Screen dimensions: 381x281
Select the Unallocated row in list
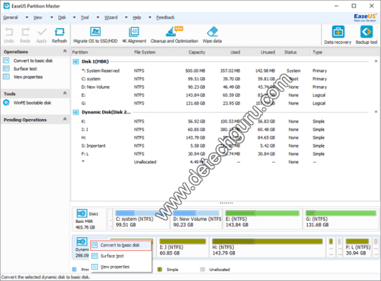[225, 162]
